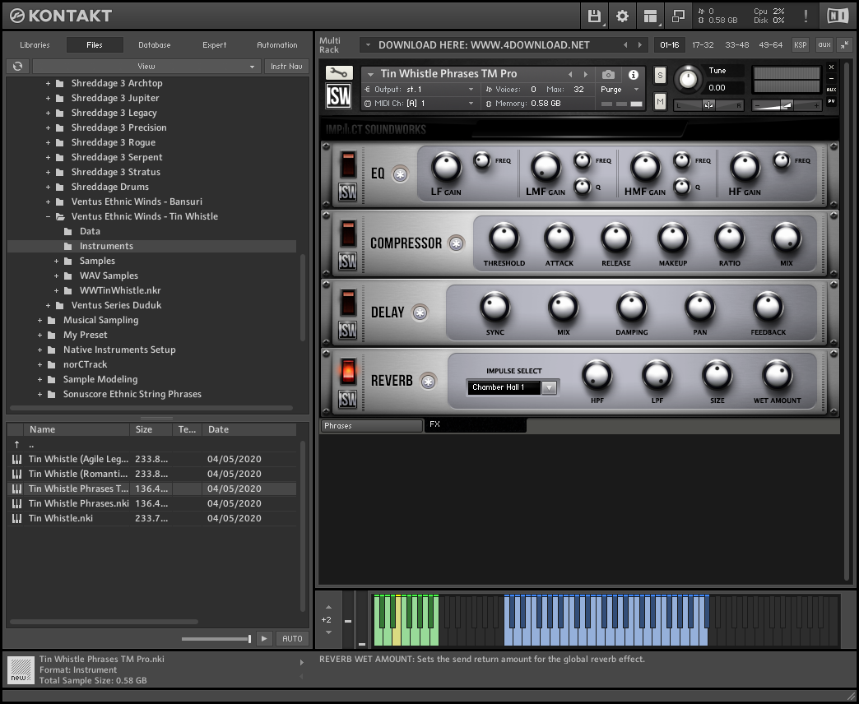Sort files by Size column
Viewport: 859px width, 704px height.
pyautogui.click(x=151, y=430)
